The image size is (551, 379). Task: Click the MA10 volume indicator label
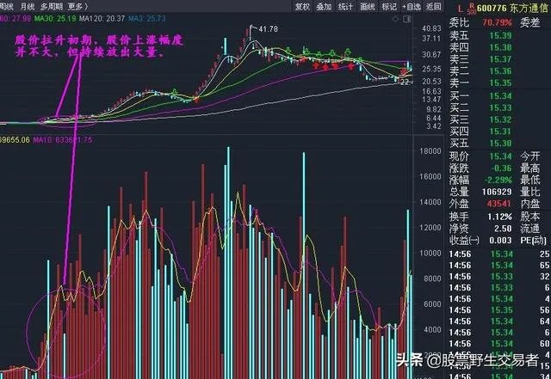click(x=63, y=140)
